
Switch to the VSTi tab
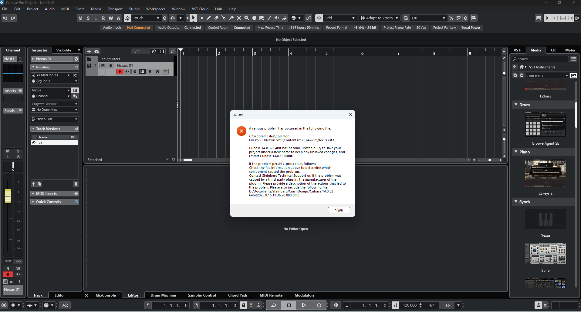[x=518, y=50]
